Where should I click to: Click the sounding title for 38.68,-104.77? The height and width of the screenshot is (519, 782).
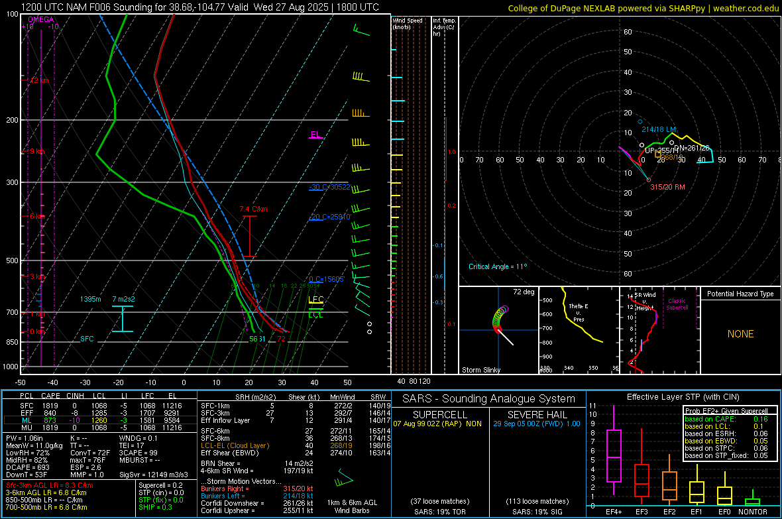tap(200, 7)
